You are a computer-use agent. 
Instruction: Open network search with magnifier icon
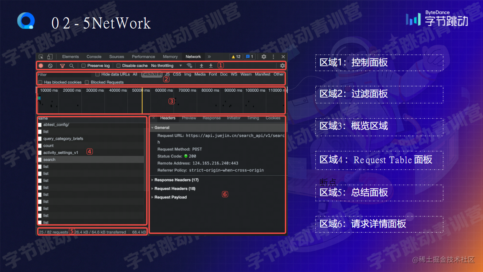pos(72,66)
